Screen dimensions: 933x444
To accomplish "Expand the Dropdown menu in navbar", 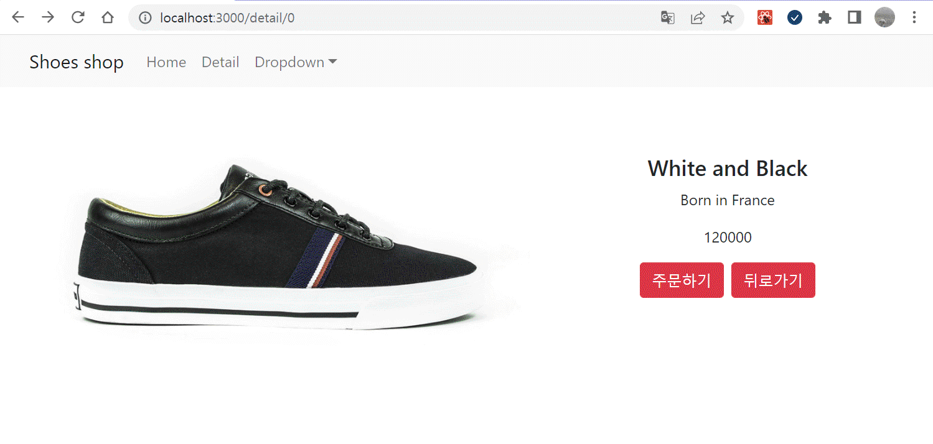I will click(296, 62).
